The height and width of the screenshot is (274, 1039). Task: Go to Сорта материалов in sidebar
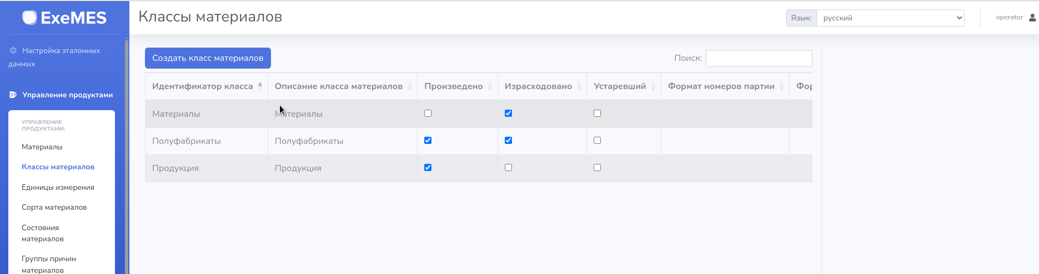click(x=54, y=207)
